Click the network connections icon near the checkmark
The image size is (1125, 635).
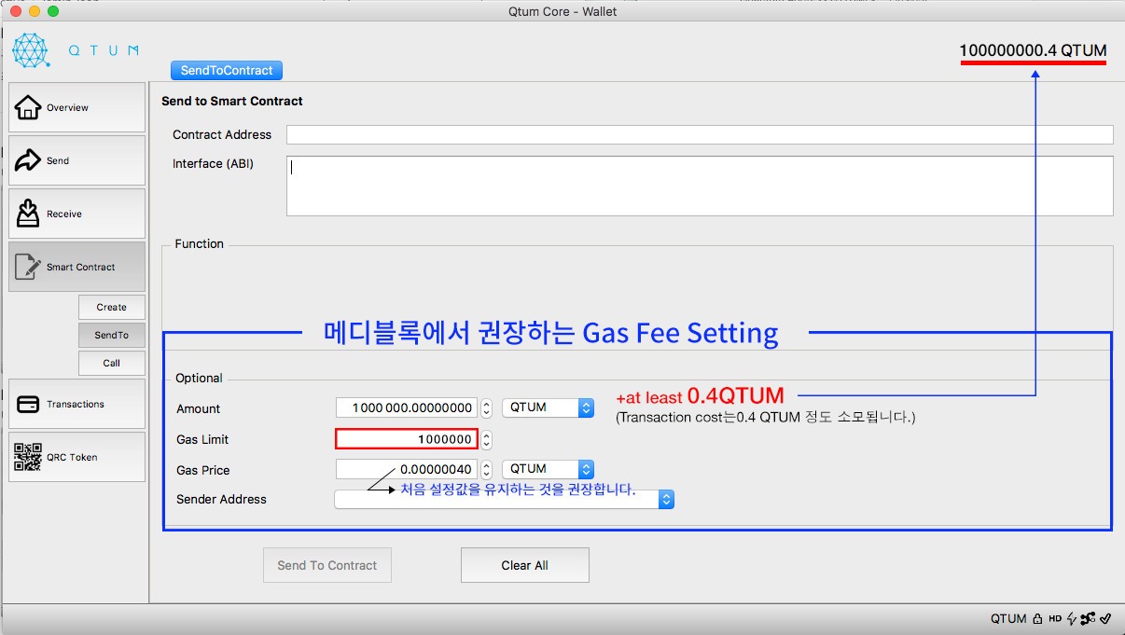pos(1088,618)
